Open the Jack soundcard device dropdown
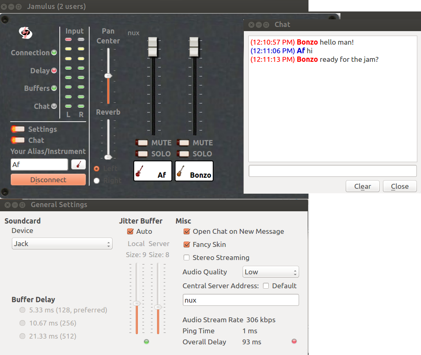The height and width of the screenshot is (355, 421). click(62, 244)
